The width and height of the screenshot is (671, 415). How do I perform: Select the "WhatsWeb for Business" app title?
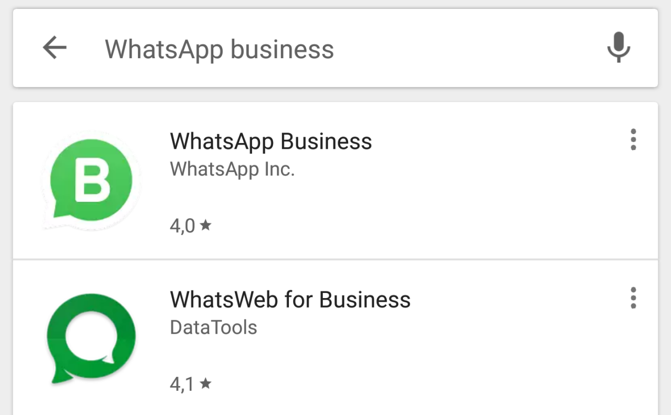tap(290, 300)
